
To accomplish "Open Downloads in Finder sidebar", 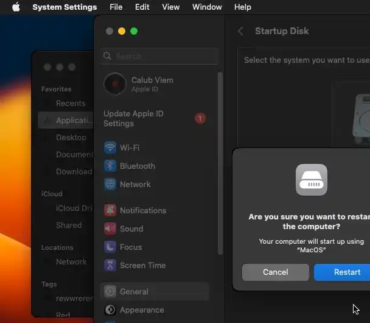I will tap(74, 171).
